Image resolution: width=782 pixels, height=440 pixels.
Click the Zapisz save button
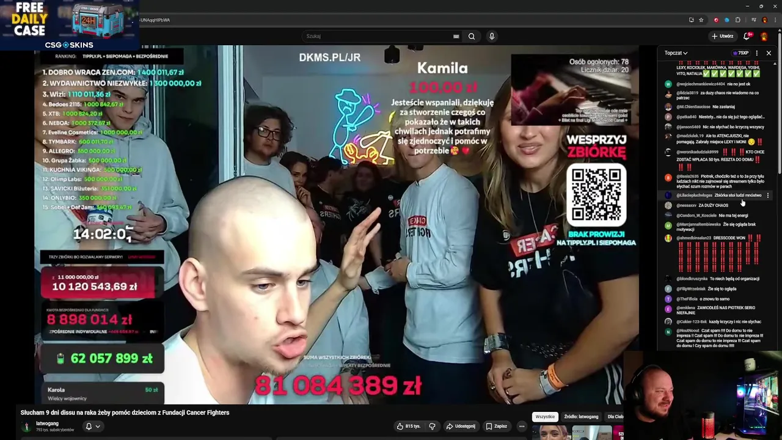pyautogui.click(x=497, y=426)
